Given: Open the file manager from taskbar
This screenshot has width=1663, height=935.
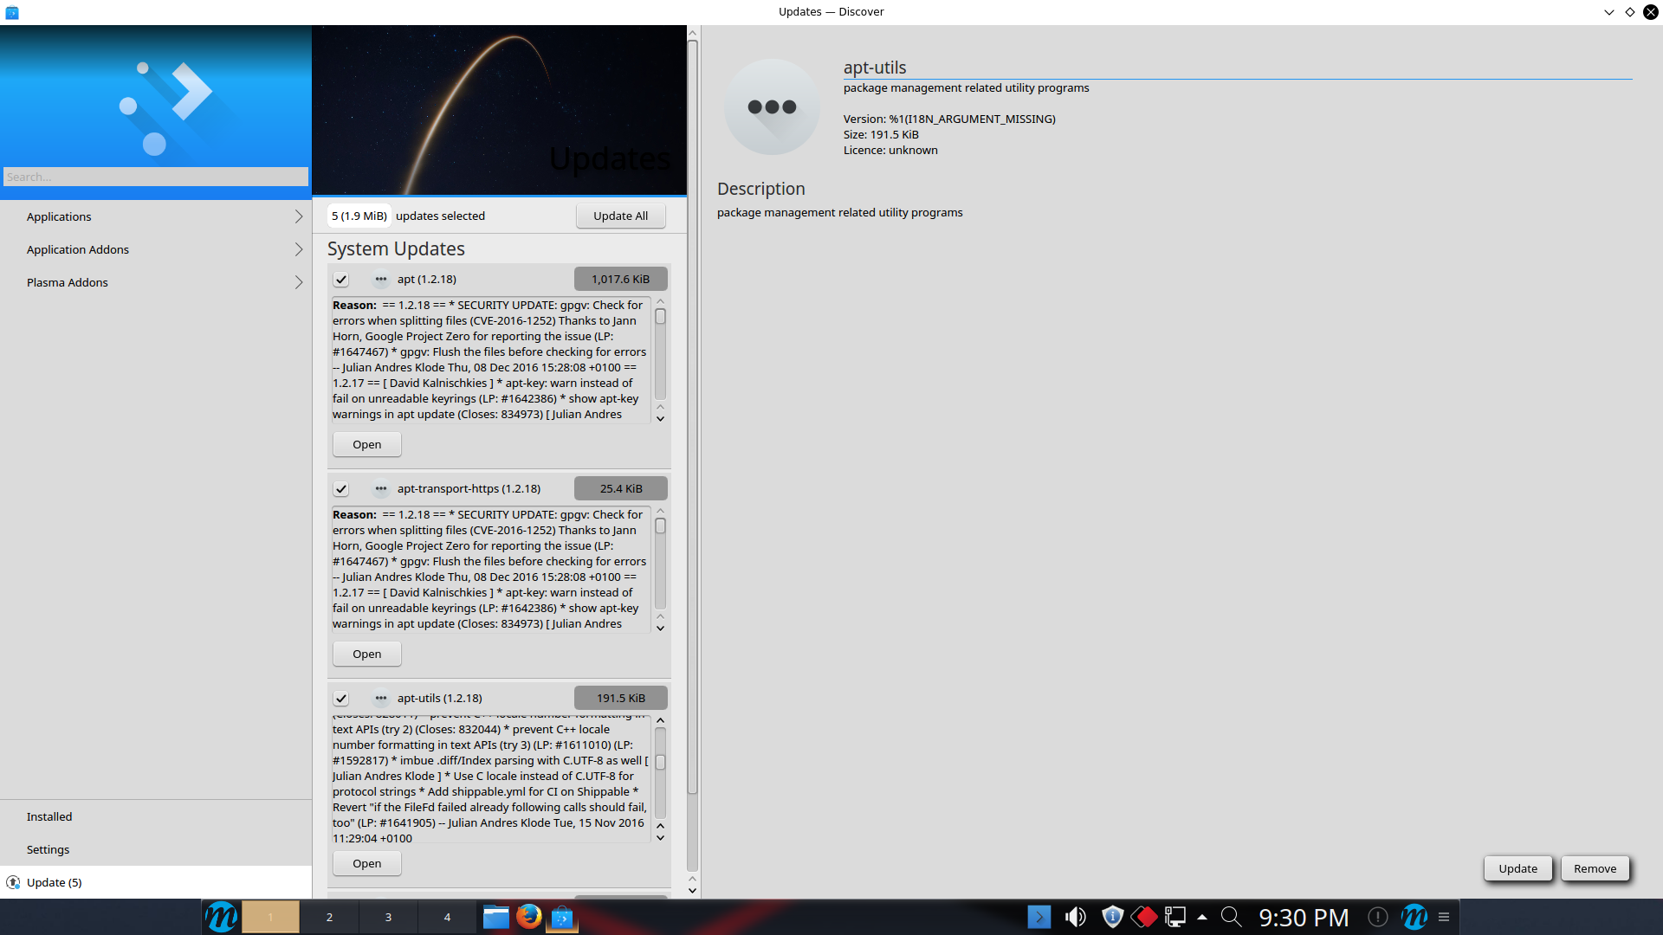Looking at the screenshot, I should pyautogui.click(x=495, y=917).
